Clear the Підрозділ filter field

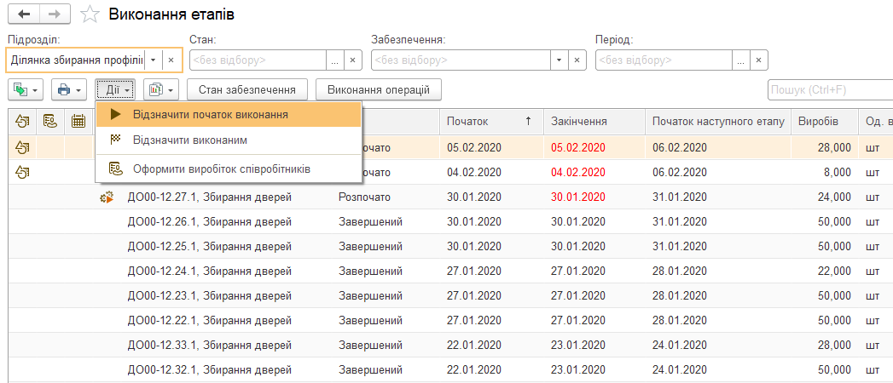pos(171,60)
